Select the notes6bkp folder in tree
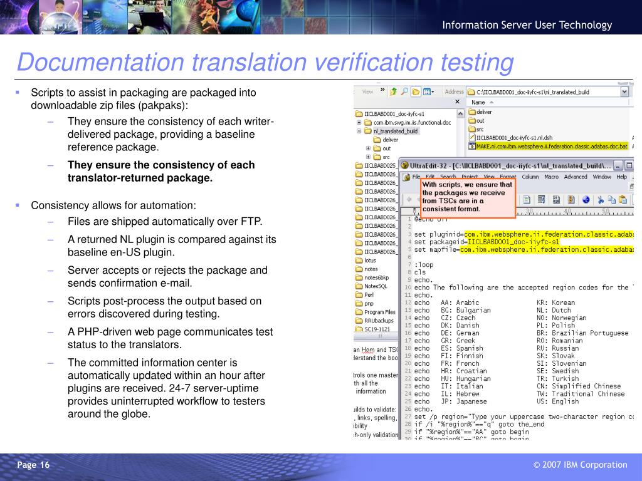This screenshot has height=481, width=642. [x=372, y=277]
